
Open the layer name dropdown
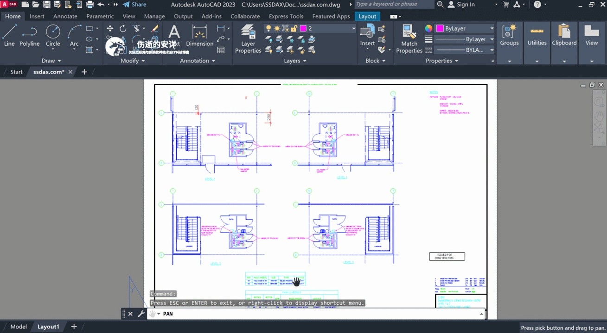(353, 29)
